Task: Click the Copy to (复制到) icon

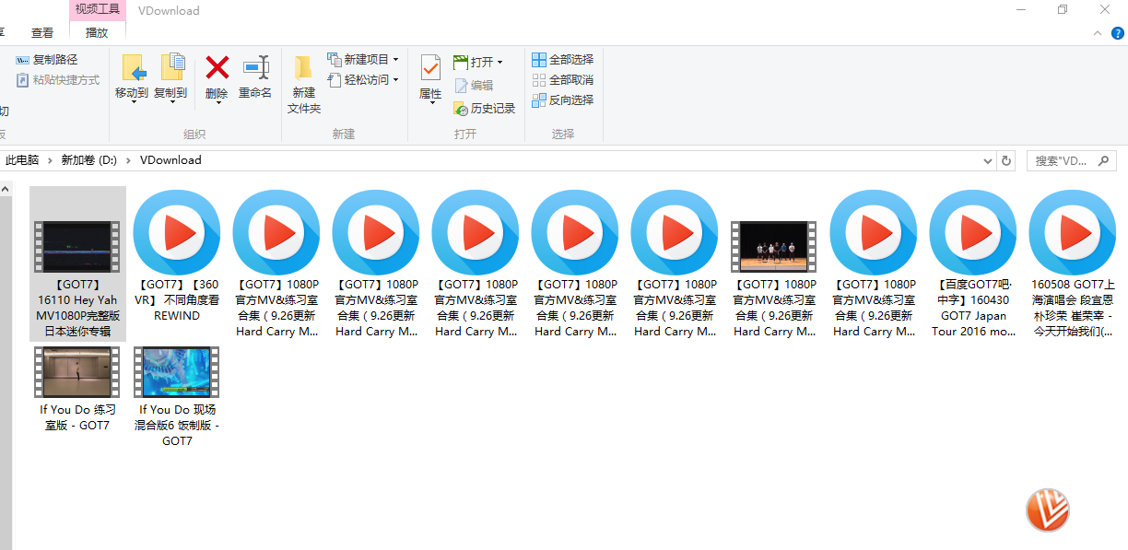Action: pos(170,68)
